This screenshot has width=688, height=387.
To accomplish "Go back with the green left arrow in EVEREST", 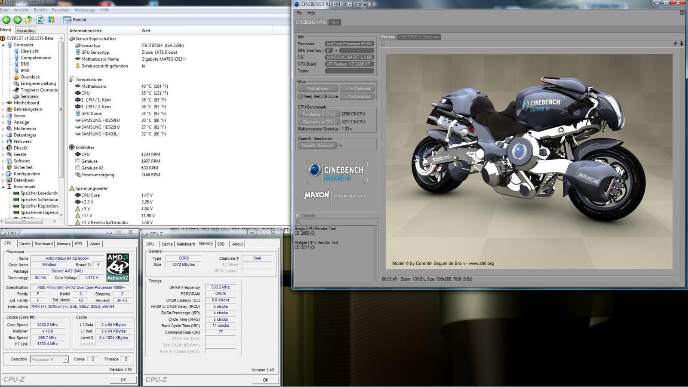I will [x=6, y=20].
